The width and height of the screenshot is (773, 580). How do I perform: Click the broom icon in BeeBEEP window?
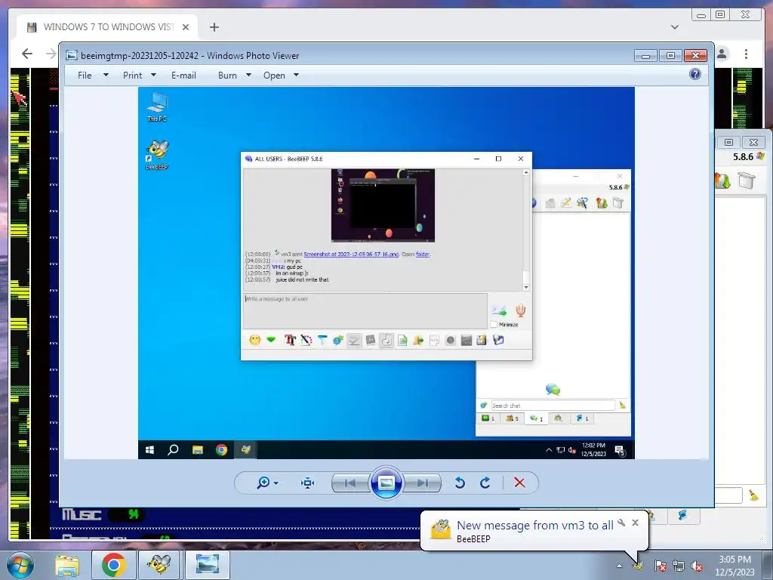[753, 495]
